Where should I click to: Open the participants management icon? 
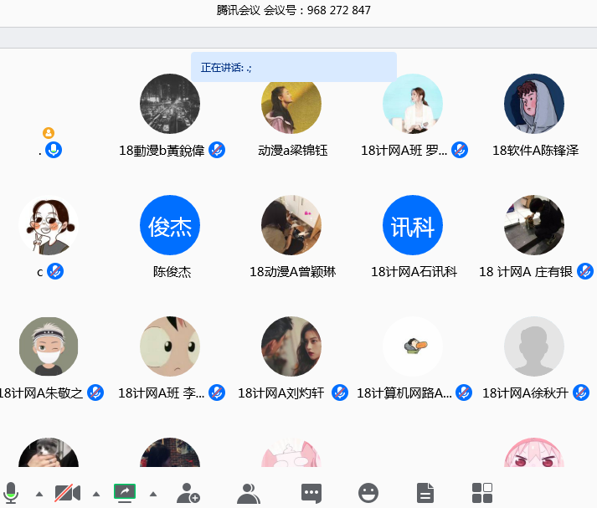pos(248,494)
